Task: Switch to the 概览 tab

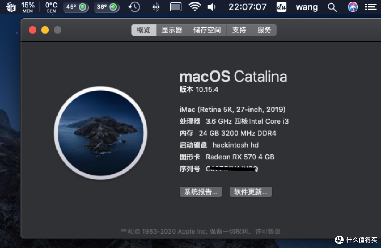Action: point(144,30)
